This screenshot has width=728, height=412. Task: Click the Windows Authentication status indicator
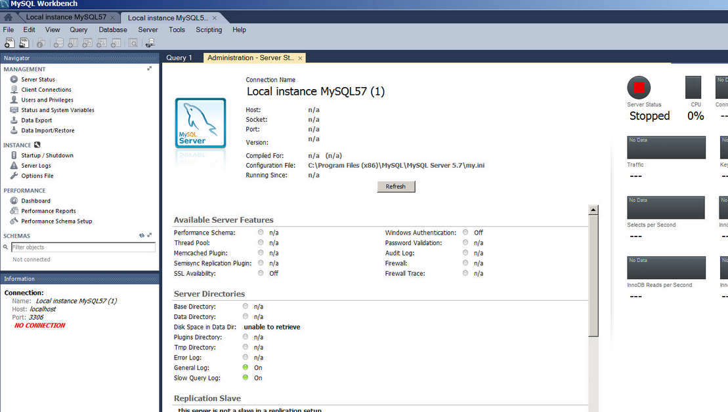[x=465, y=232]
